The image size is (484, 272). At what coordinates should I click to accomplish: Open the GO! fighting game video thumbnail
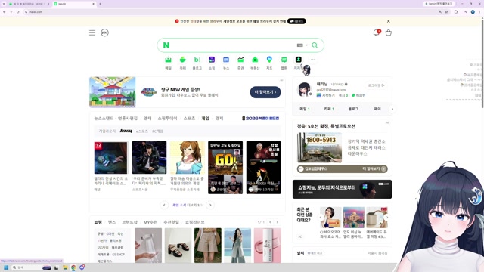tap(225, 168)
